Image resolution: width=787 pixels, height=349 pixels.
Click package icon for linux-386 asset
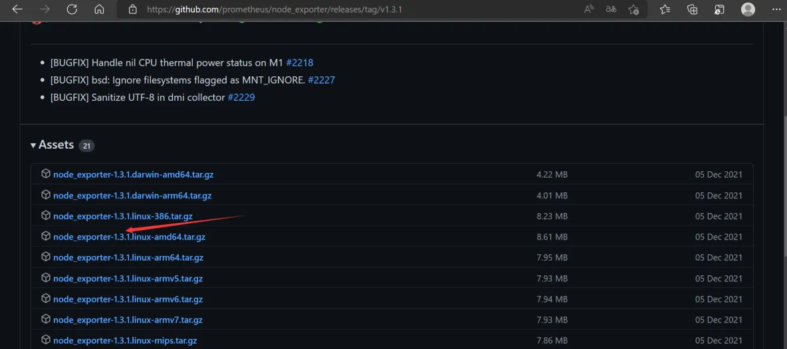pos(46,216)
